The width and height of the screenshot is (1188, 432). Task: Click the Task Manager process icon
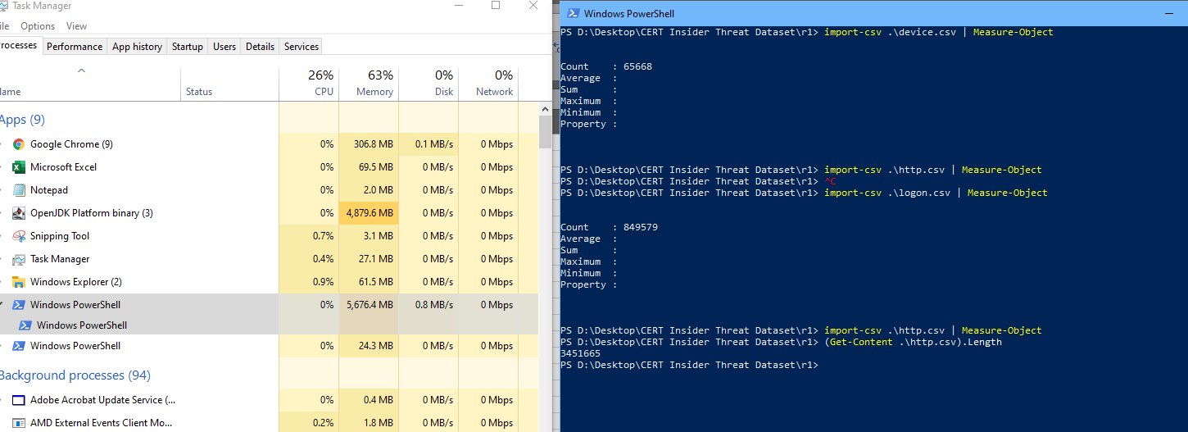(19, 259)
